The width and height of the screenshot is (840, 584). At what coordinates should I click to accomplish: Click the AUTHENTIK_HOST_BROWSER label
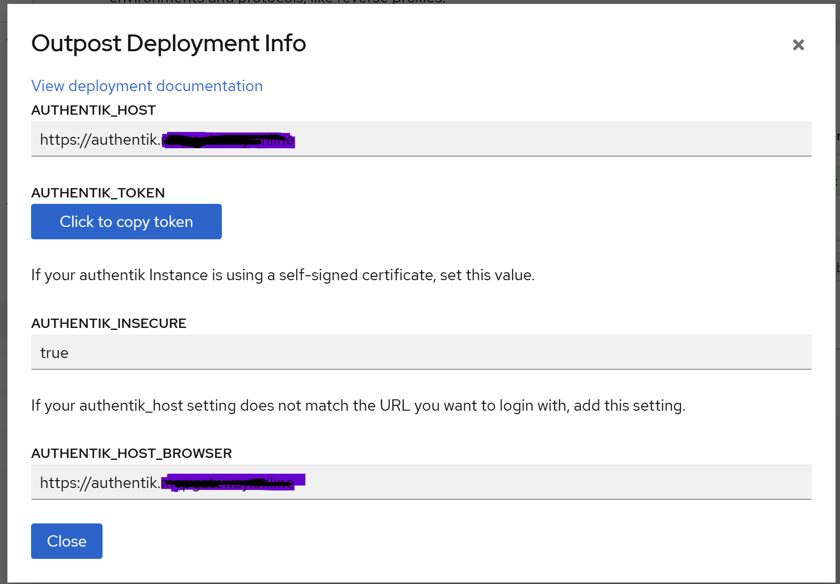pos(132,453)
